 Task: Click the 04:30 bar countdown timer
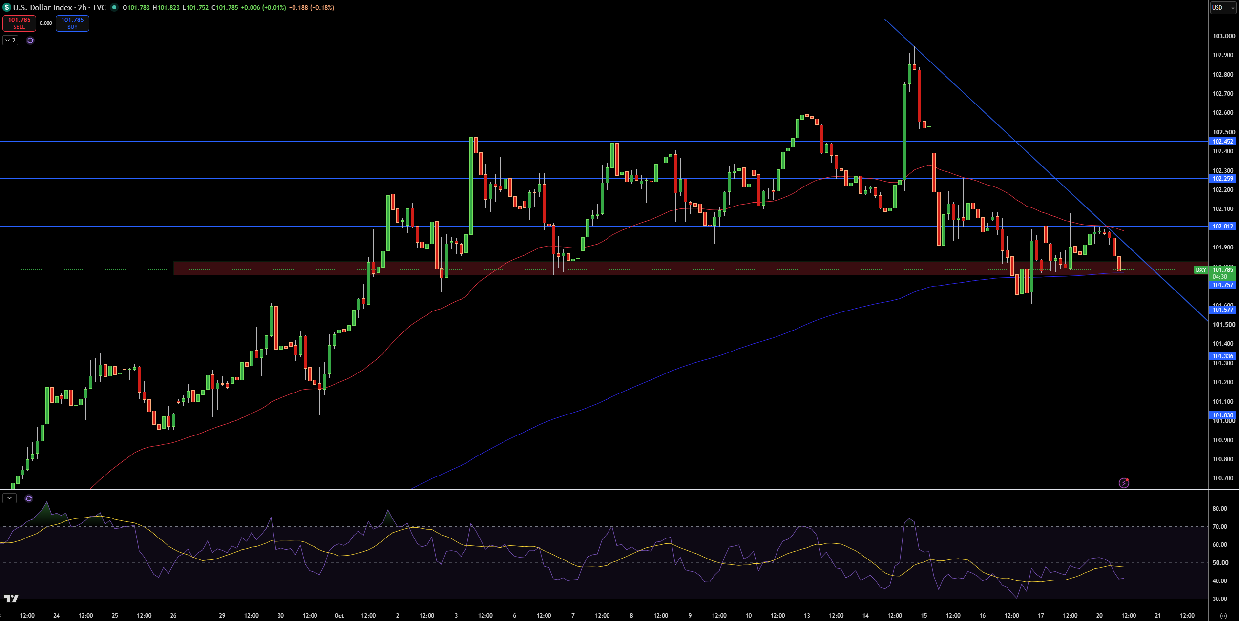pos(1219,277)
